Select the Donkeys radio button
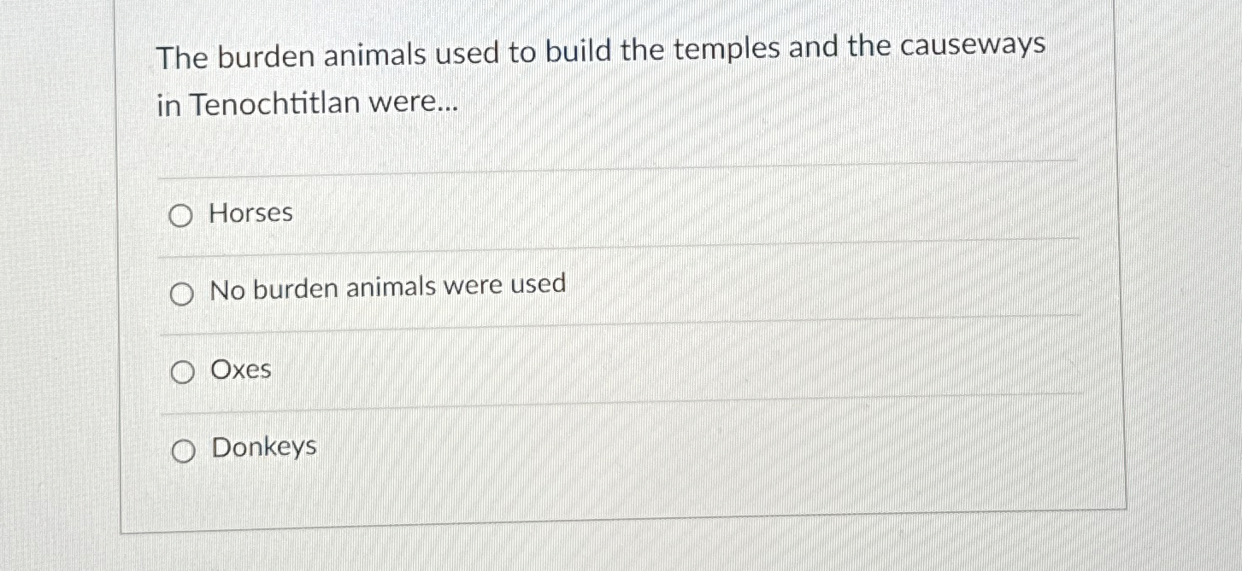 [x=183, y=449]
